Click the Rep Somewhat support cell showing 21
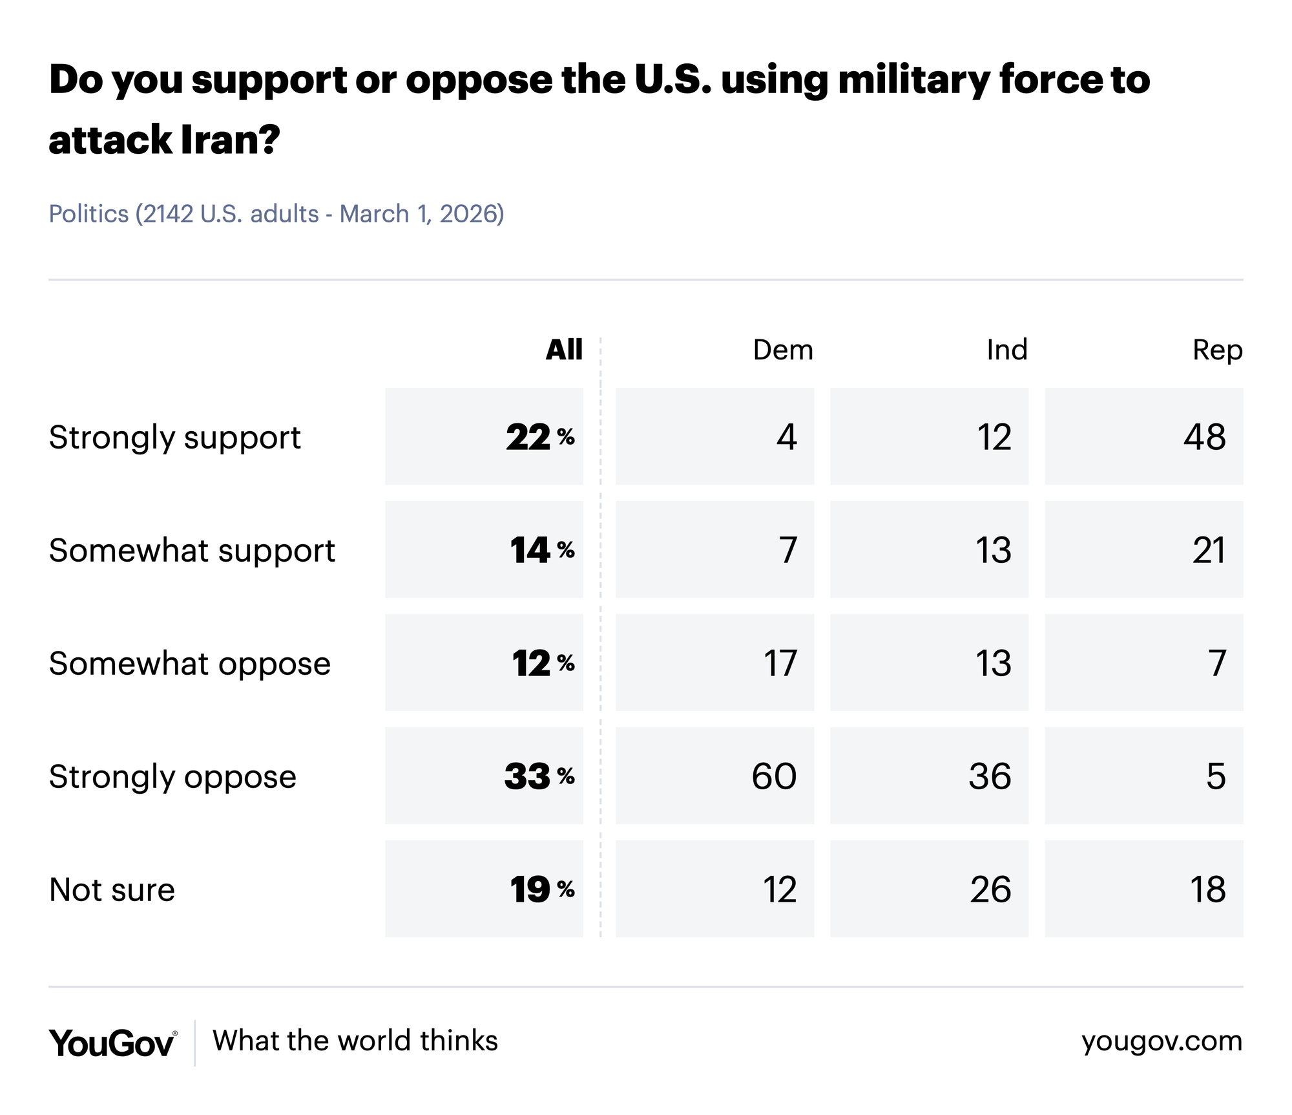 point(1143,550)
